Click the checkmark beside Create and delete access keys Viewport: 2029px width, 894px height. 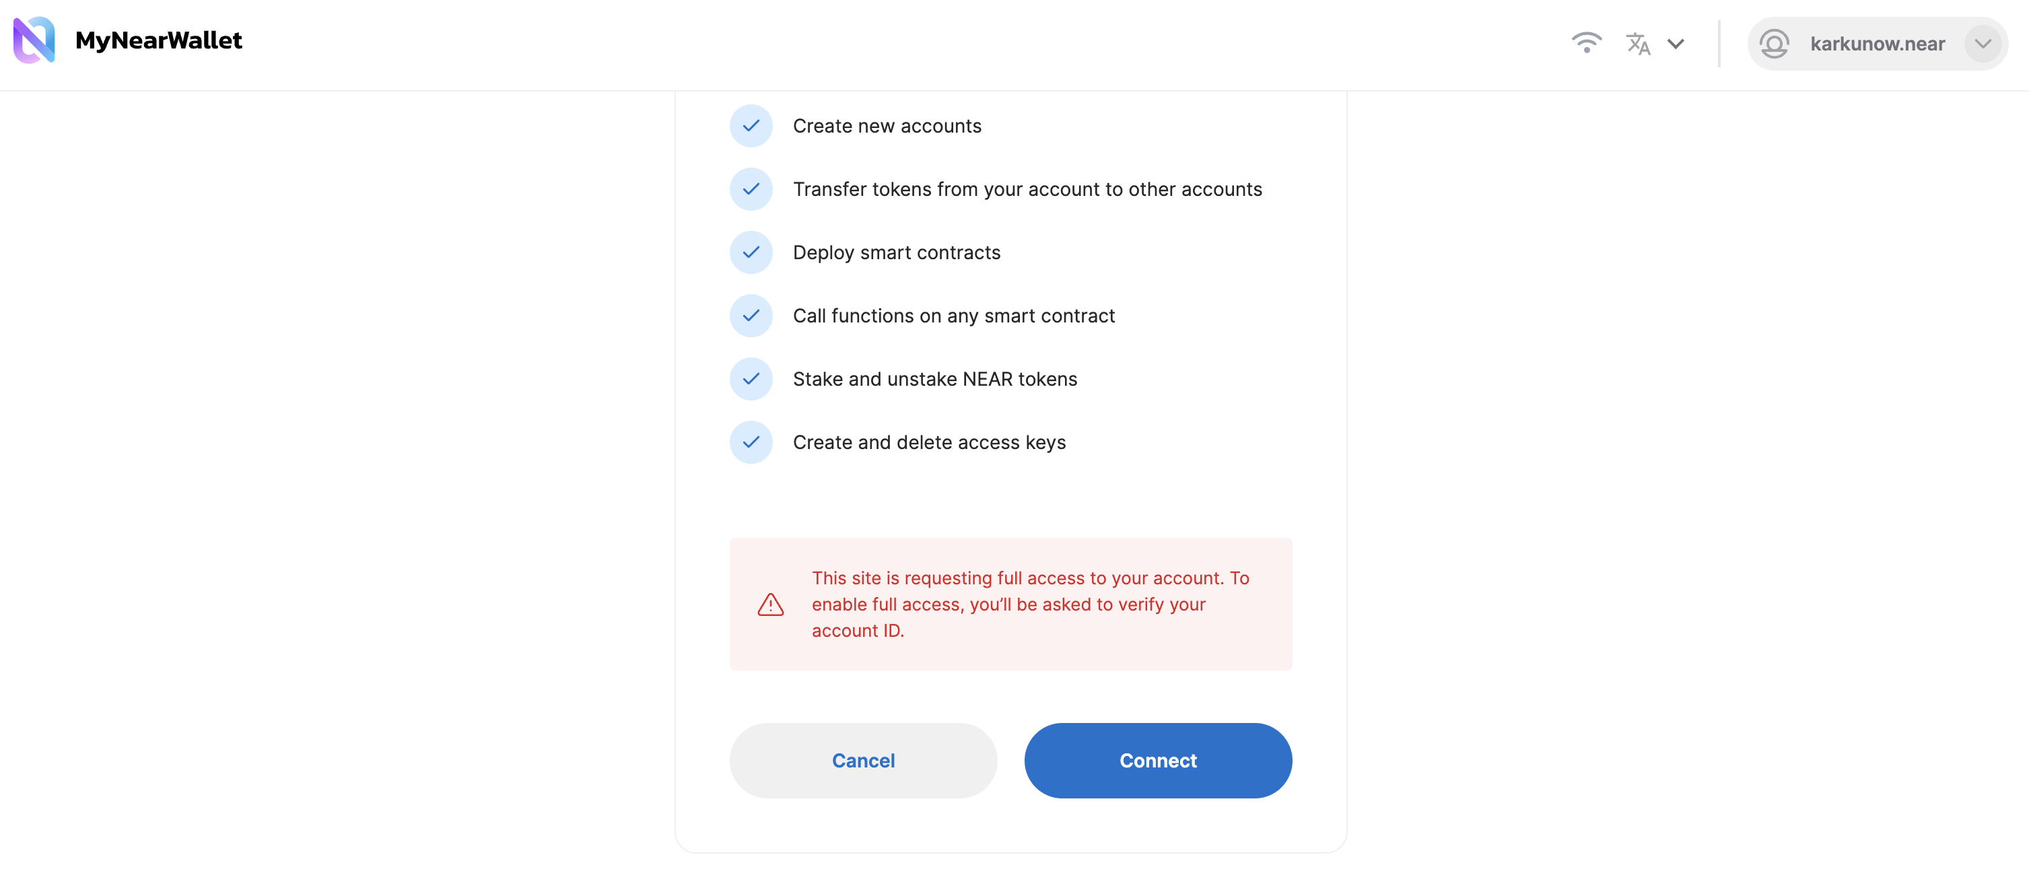[x=751, y=442]
